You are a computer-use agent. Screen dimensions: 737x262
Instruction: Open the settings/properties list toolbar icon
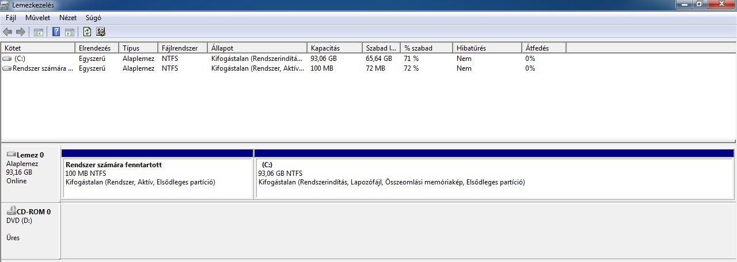[x=101, y=32]
